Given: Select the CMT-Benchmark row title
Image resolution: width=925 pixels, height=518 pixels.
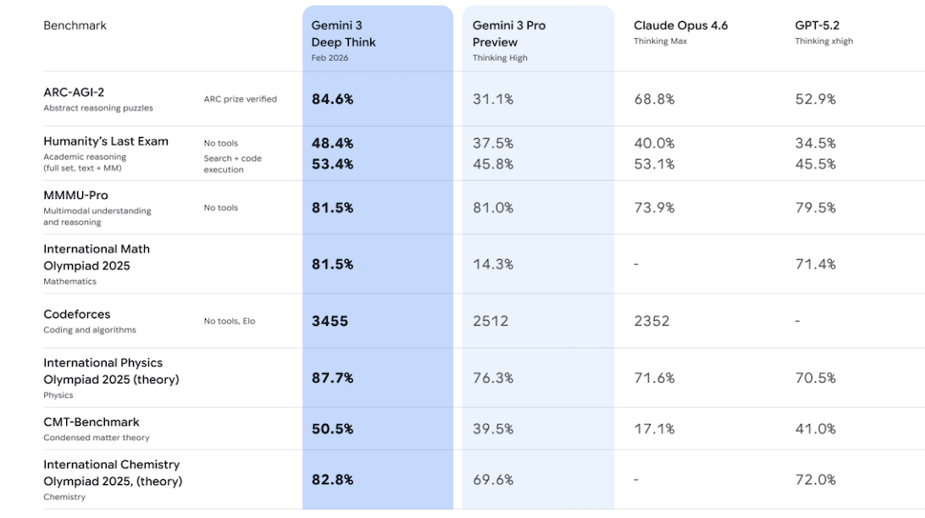Looking at the screenshot, I should [91, 422].
